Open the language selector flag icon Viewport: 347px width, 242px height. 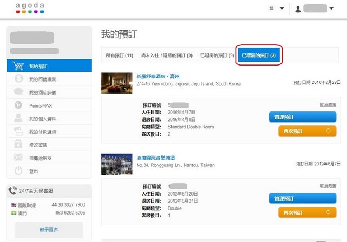(x=271, y=8)
